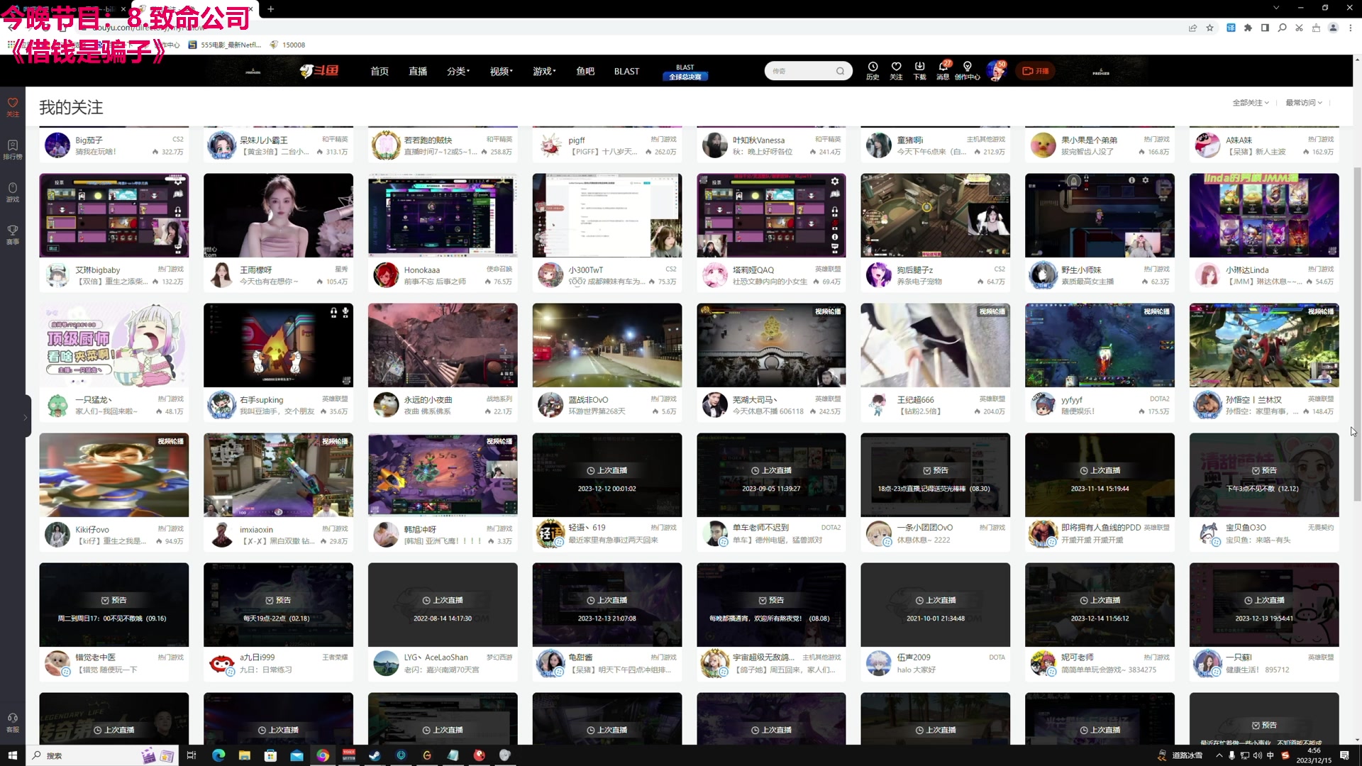Open 赛事 trophy icon in sidebar
1362x766 pixels.
pyautogui.click(x=13, y=234)
